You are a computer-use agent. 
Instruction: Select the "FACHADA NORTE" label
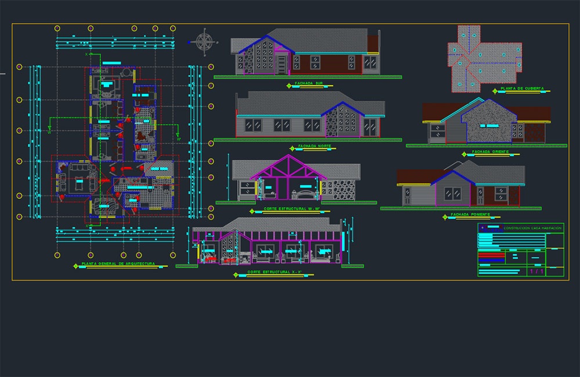pyautogui.click(x=314, y=146)
